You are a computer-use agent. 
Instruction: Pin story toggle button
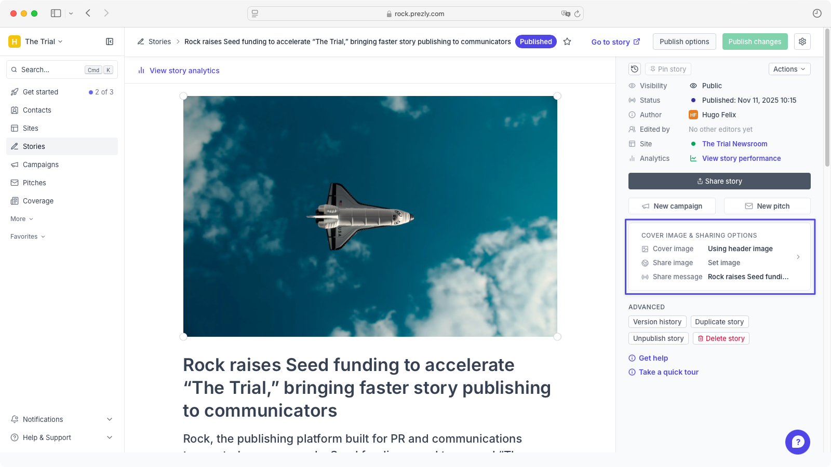(668, 69)
